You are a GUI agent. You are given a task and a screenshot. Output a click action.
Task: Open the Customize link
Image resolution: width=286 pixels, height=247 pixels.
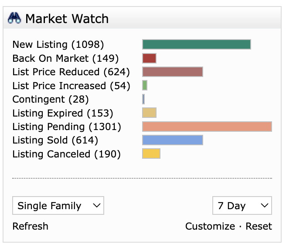coord(210,226)
